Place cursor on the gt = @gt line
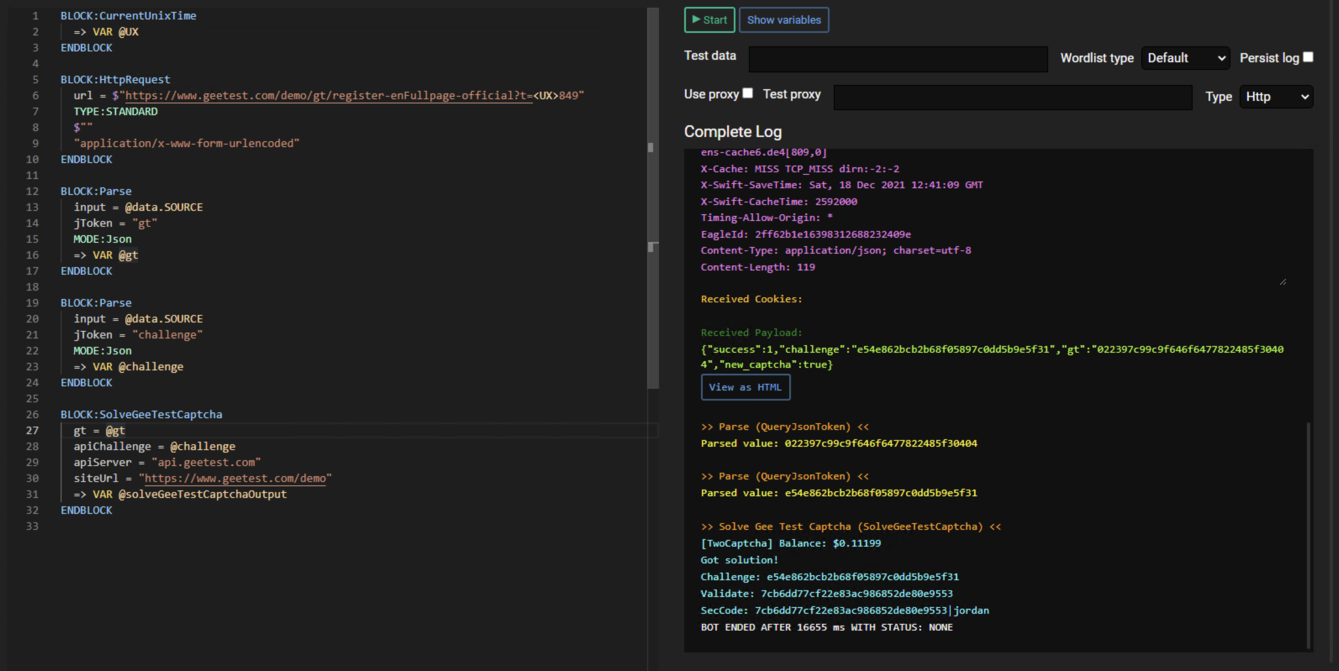1339x671 pixels. 99,430
